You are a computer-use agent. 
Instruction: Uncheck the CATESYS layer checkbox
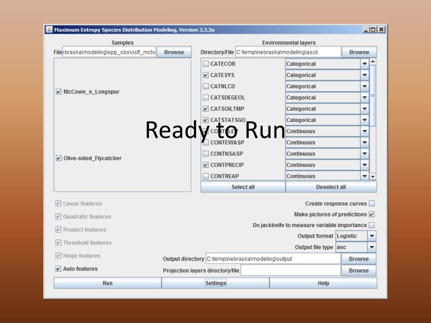click(205, 75)
